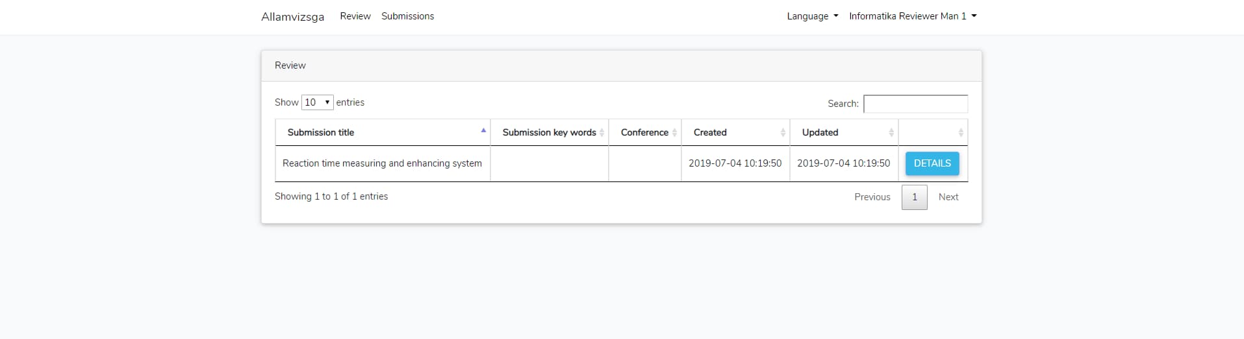Click sort arrows on the last unnamed column
Image resolution: width=1244 pixels, height=339 pixels.
(x=961, y=132)
